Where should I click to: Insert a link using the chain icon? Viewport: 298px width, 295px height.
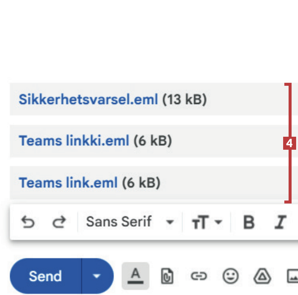[198, 276]
